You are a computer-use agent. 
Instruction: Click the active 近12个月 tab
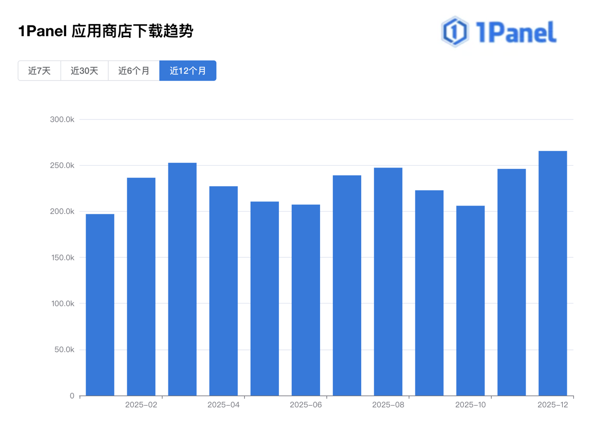tap(188, 70)
